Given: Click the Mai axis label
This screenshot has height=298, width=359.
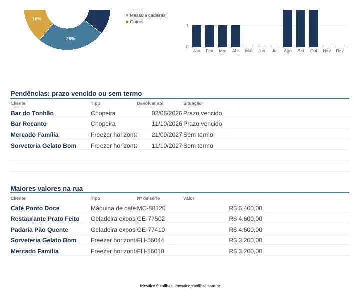Looking at the screenshot, I should pos(249,51).
